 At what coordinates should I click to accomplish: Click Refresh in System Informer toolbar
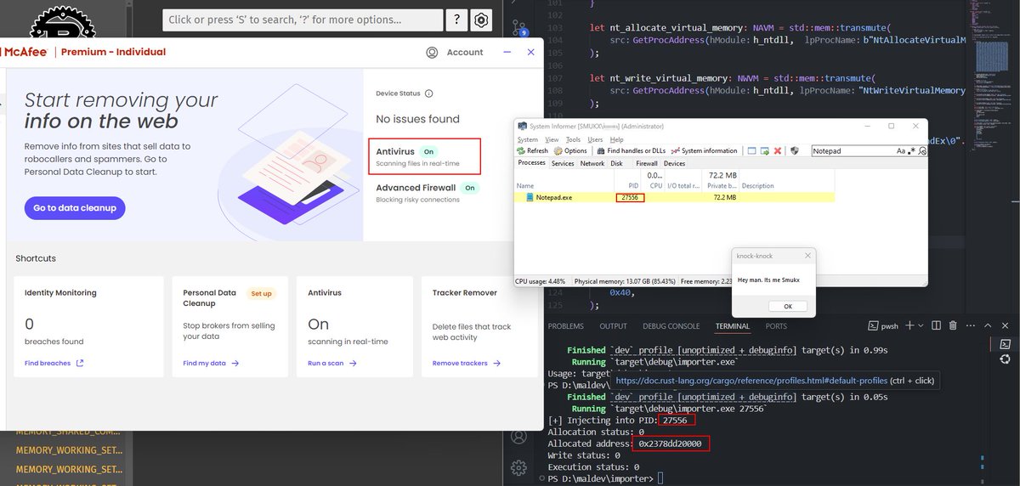[533, 150]
